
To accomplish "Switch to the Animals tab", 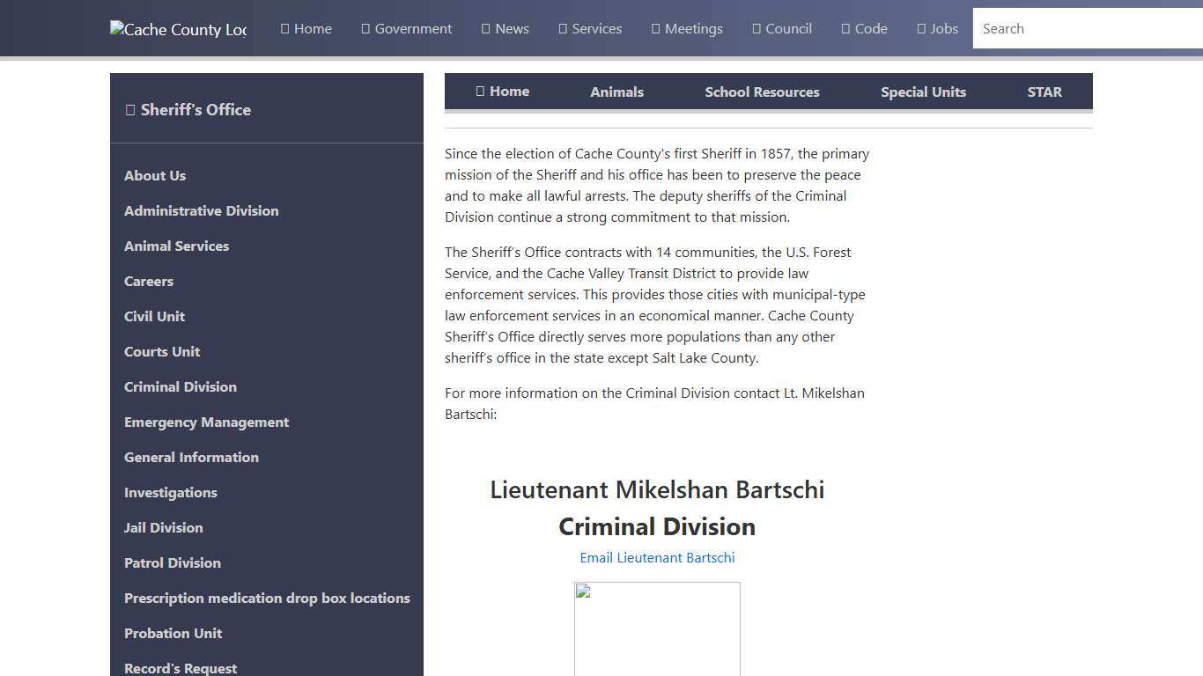I will coord(616,92).
